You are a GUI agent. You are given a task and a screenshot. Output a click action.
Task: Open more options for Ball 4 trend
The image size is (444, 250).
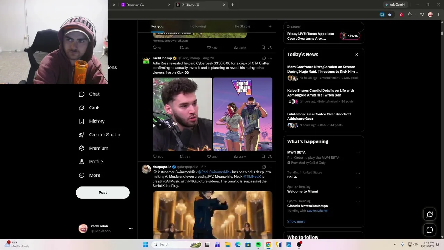point(358,173)
